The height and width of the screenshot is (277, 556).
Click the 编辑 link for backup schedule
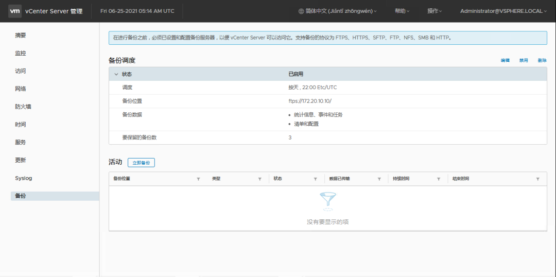tap(505, 60)
